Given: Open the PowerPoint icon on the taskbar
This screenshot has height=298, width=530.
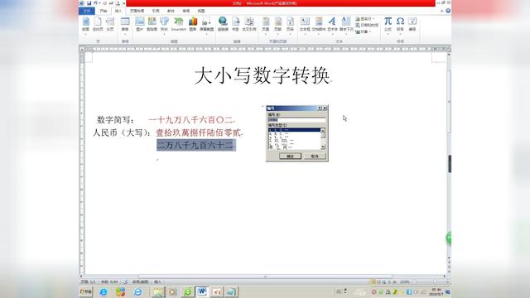Looking at the screenshot, I should coord(217,291).
